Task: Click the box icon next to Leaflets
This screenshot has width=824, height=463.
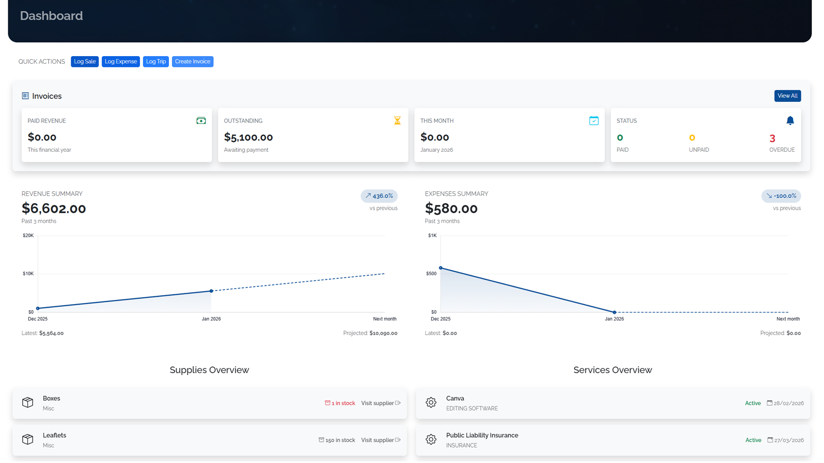Action: 28,439
